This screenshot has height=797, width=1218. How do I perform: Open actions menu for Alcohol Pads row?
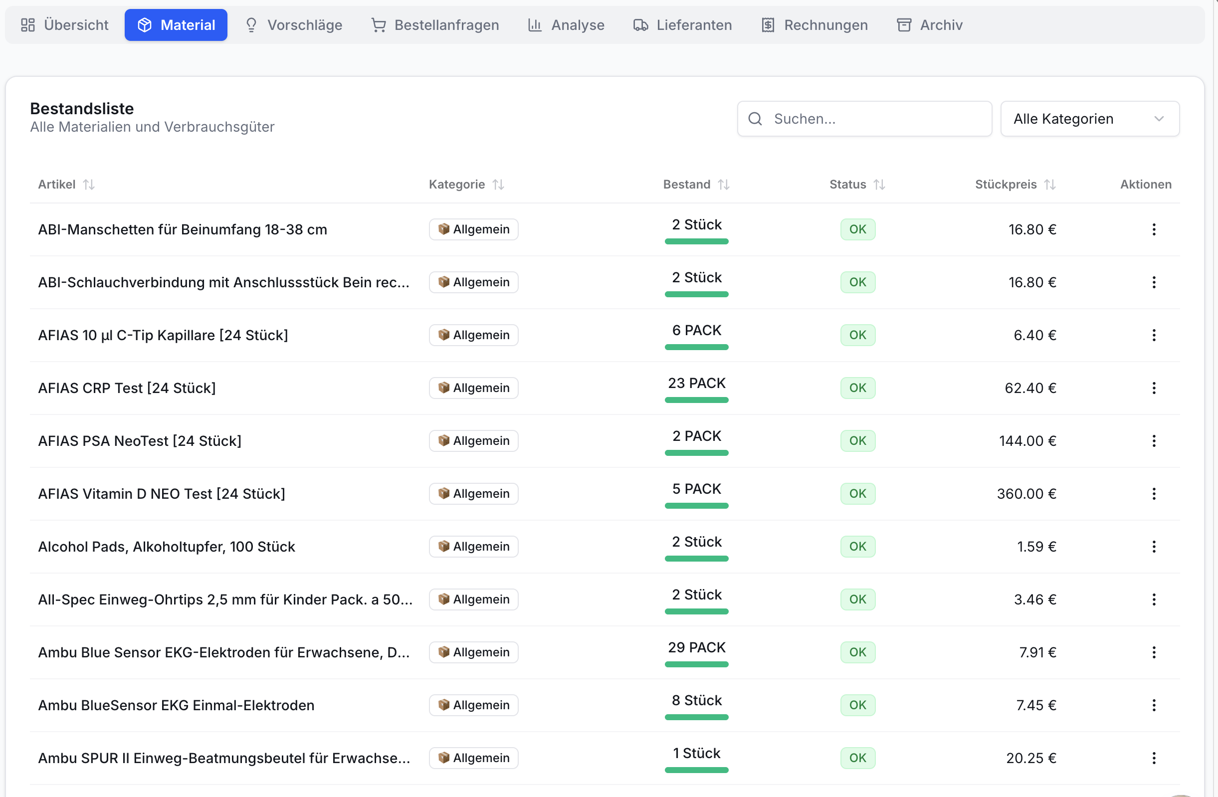(1154, 547)
